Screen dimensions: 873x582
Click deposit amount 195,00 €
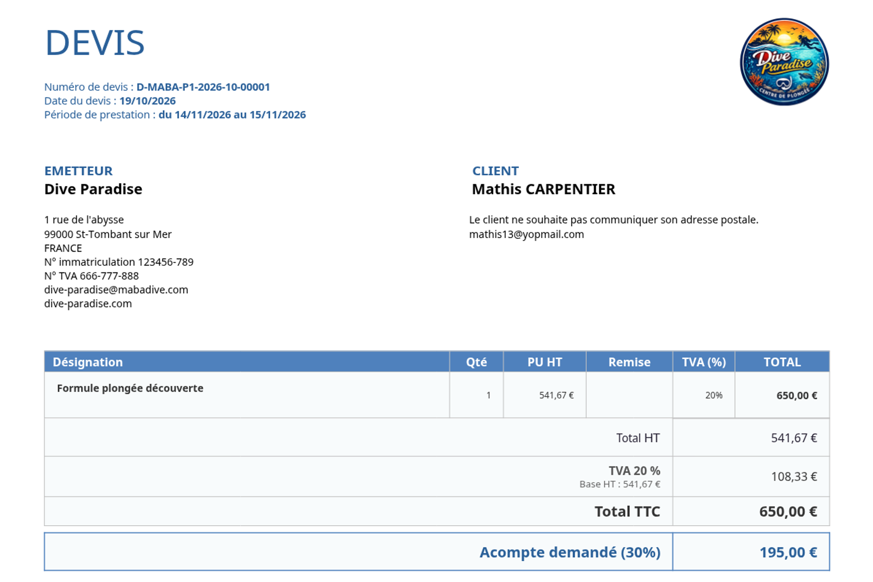click(x=788, y=552)
